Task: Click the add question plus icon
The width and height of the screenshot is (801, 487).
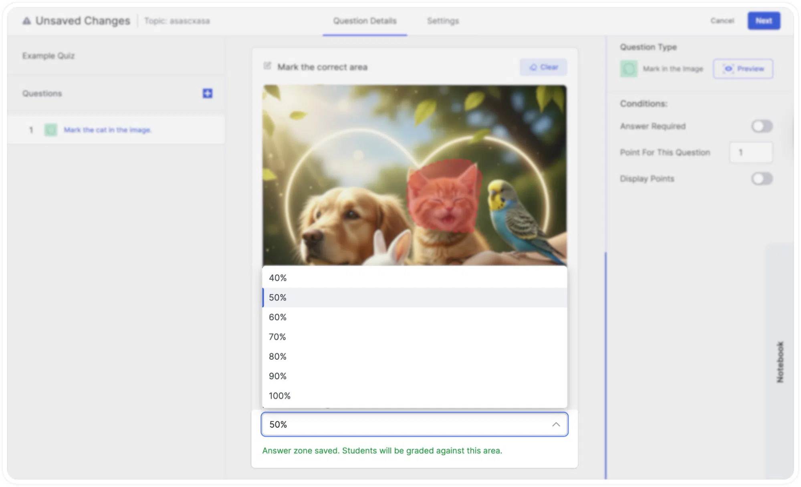Action: pos(207,93)
